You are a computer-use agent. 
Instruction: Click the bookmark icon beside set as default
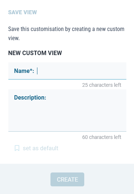17,148
